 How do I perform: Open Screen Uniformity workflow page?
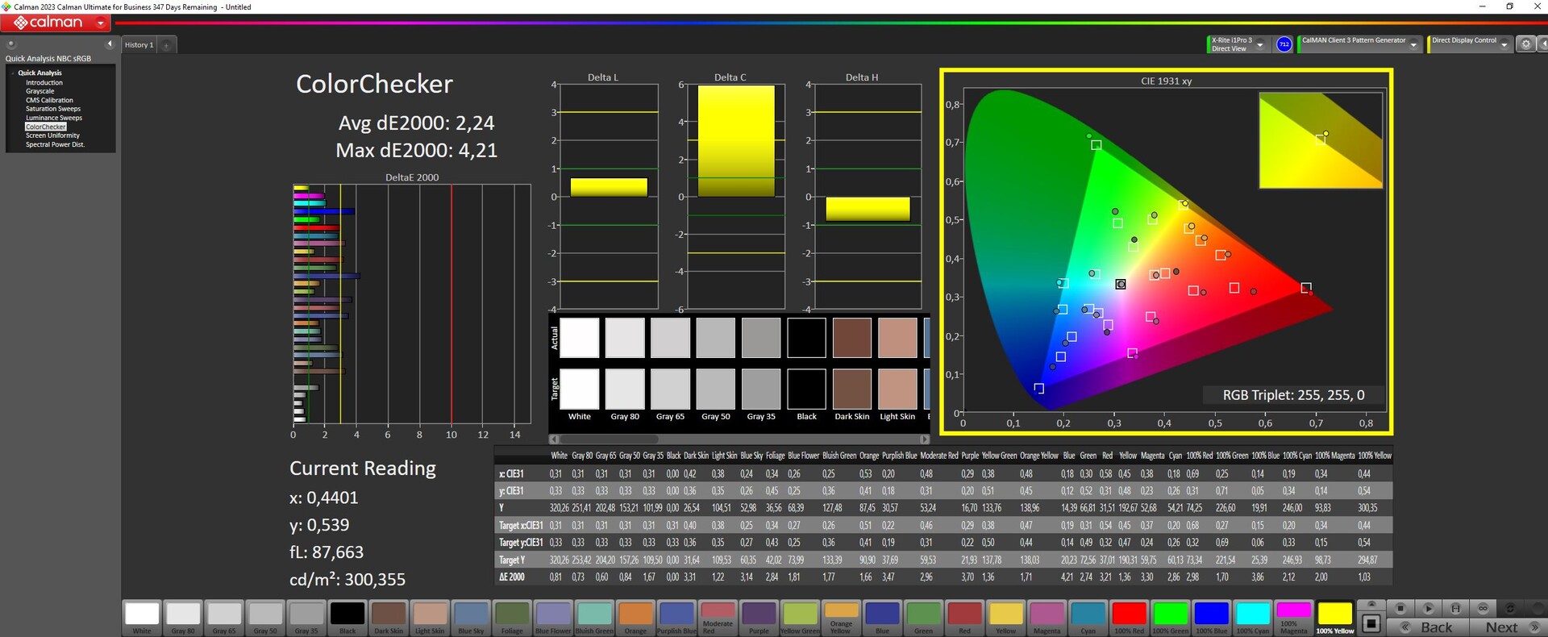pyautogui.click(x=52, y=135)
